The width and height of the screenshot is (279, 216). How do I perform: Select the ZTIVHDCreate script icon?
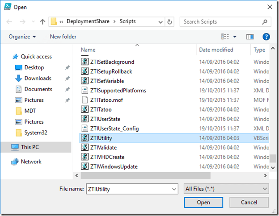[x=85, y=157]
